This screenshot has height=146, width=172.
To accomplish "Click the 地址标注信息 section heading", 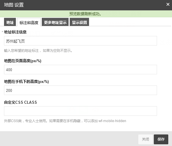I will tap(15, 32).
